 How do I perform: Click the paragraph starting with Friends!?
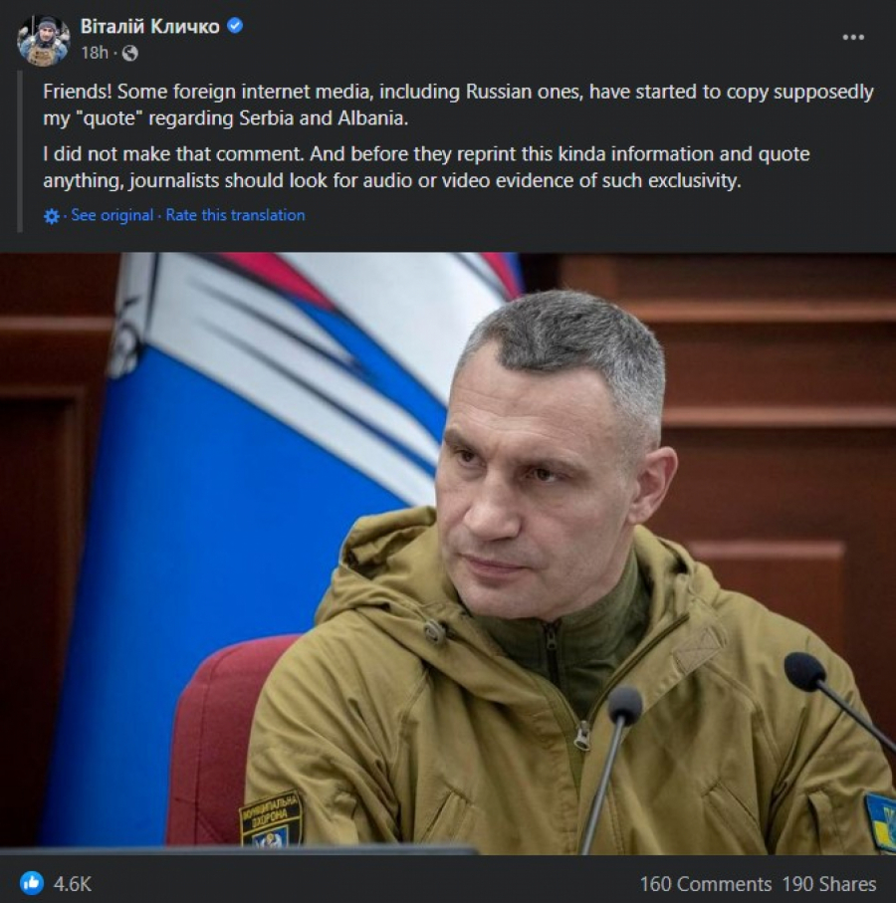point(458,105)
